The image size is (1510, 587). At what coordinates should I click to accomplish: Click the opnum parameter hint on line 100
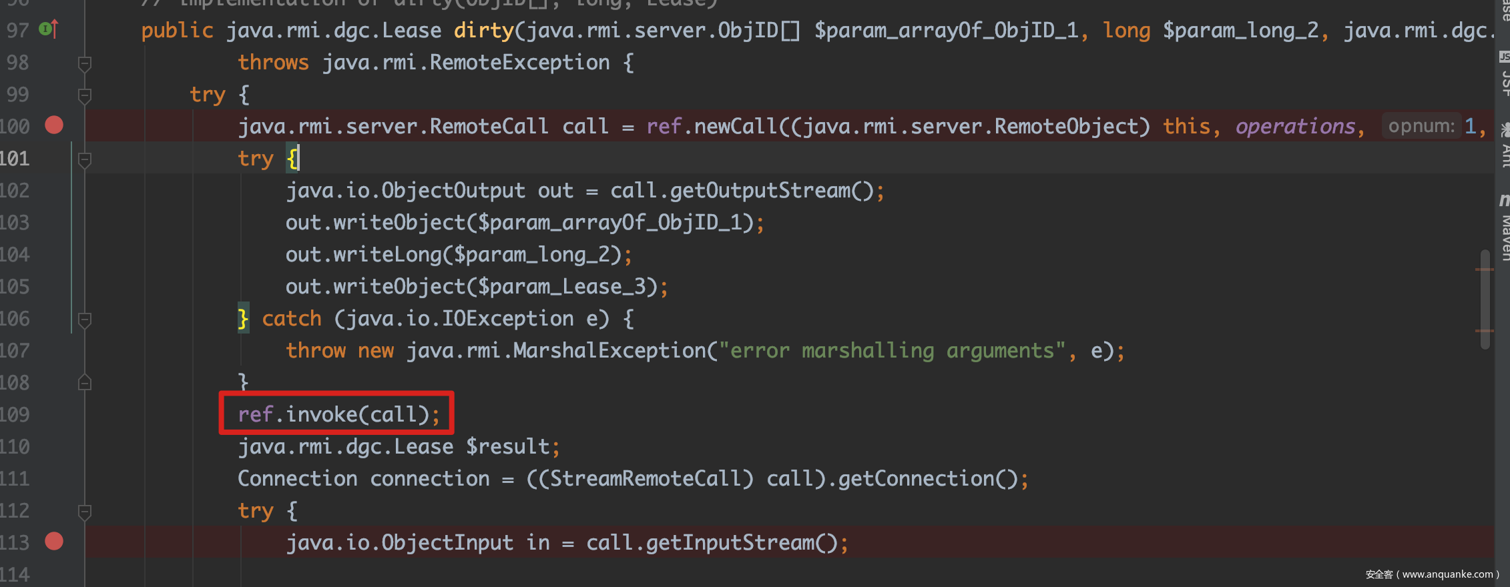[1421, 126]
